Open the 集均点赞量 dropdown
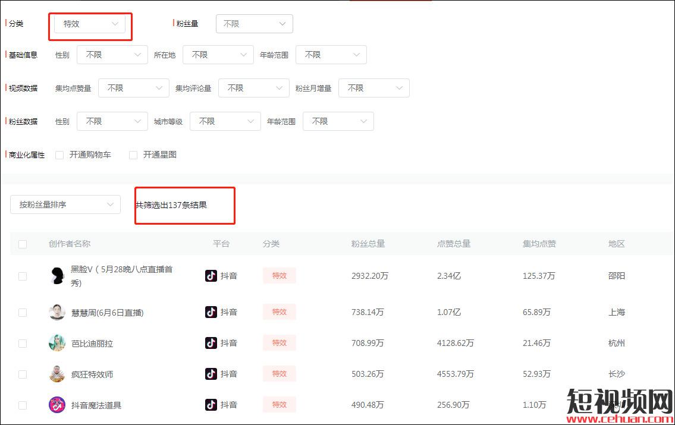675x425 pixels. tap(133, 88)
